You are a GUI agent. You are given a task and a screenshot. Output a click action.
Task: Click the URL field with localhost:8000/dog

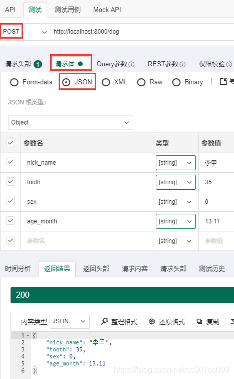click(x=142, y=32)
